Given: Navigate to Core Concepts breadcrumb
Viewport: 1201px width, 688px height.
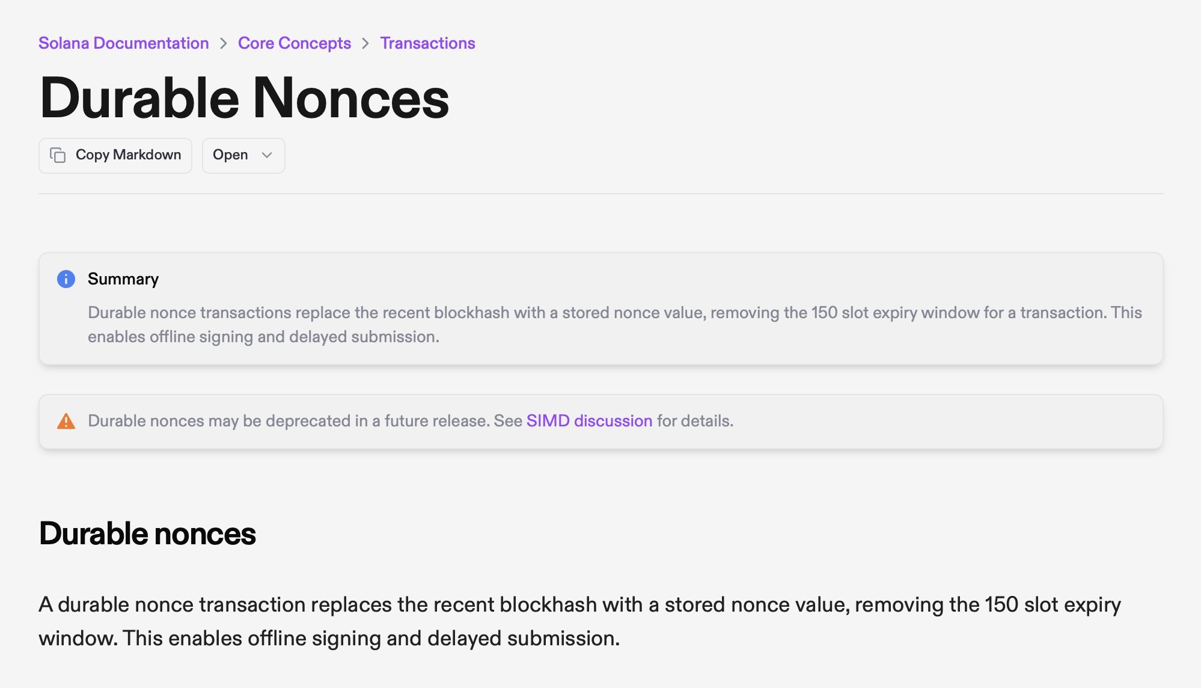Looking at the screenshot, I should click(294, 43).
